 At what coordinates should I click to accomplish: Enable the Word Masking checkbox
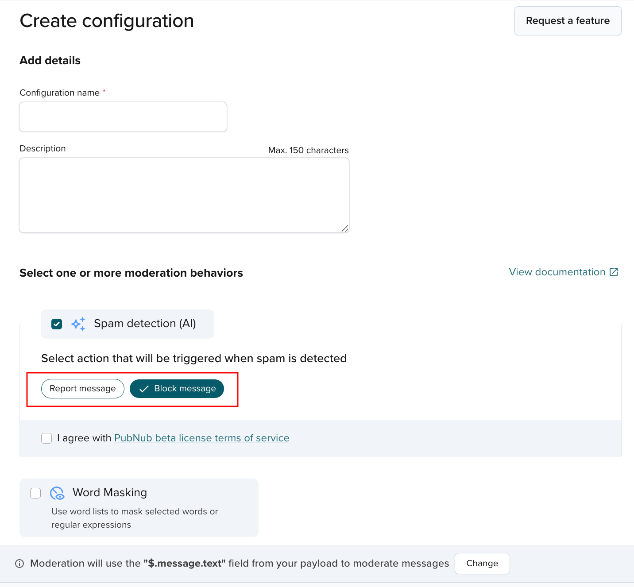point(35,493)
